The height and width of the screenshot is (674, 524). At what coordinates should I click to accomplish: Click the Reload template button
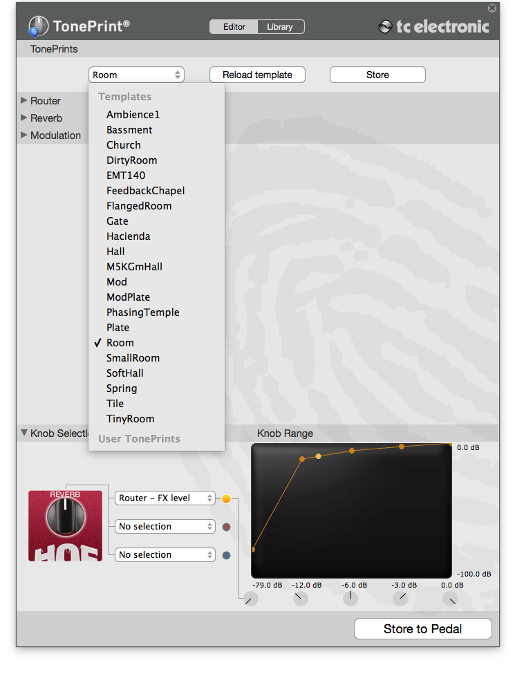pos(257,75)
